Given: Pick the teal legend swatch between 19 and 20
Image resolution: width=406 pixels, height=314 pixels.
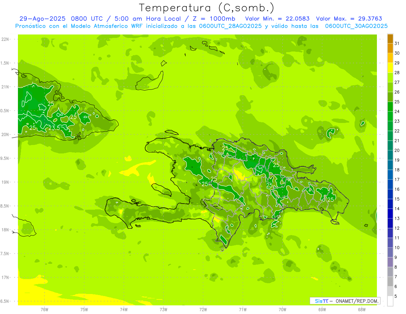Looking at the screenshot, I should click(x=390, y=155).
